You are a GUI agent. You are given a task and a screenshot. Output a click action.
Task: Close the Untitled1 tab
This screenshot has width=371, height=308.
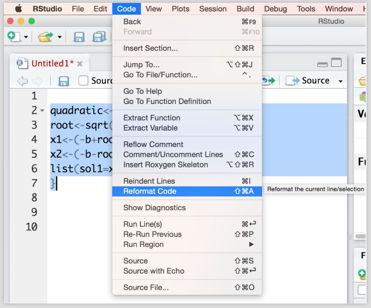(80, 64)
